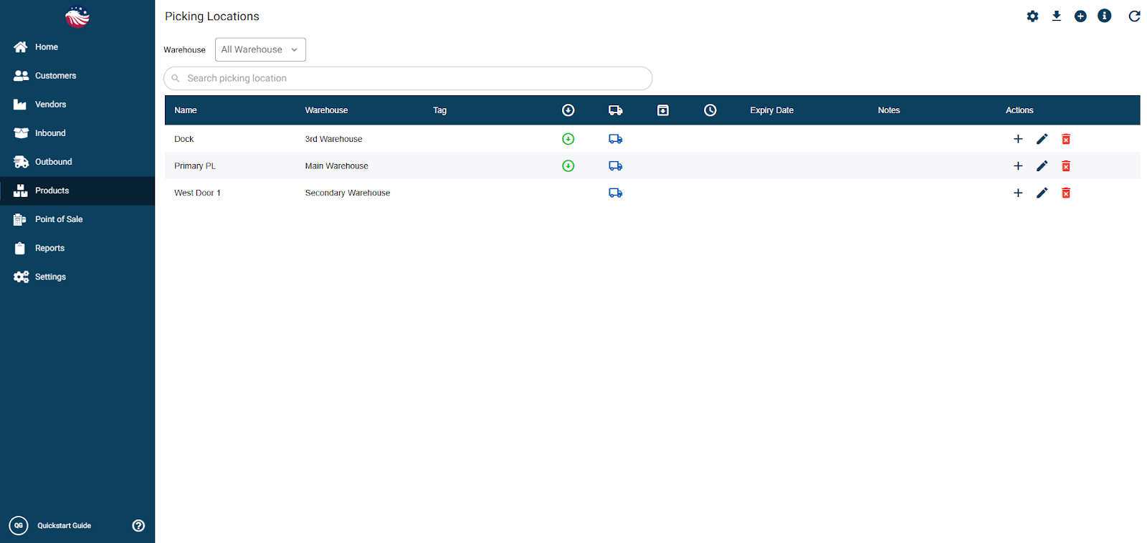Click the plus icon in the West Door 1 row
The image size is (1147, 543).
(x=1018, y=193)
